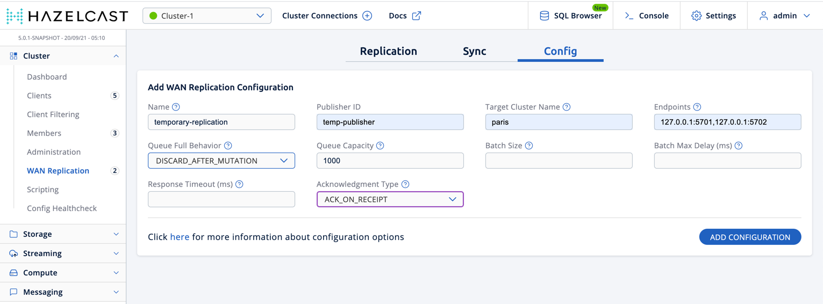Image resolution: width=823 pixels, height=304 pixels.
Task: Switch to the Replication tab
Action: point(388,51)
